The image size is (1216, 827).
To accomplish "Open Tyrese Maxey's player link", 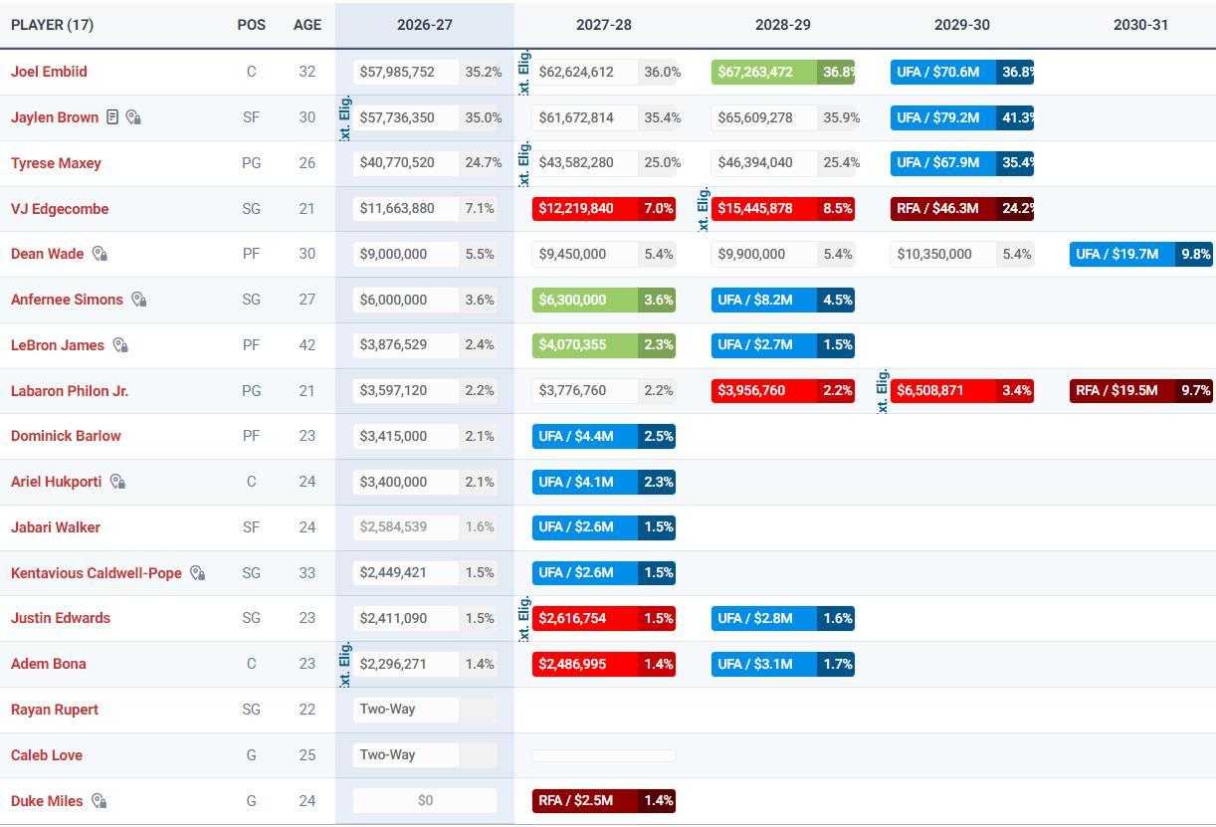I will (56, 163).
